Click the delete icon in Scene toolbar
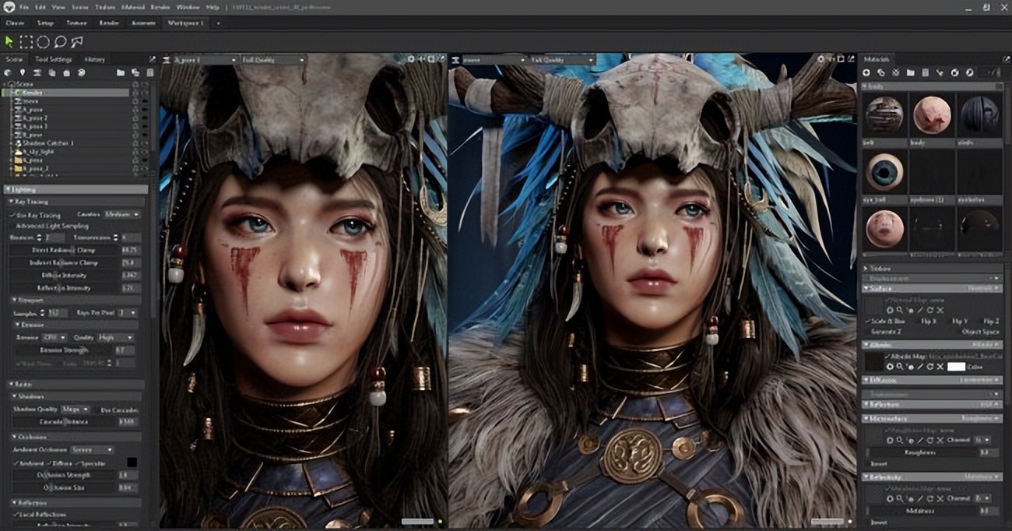 [x=149, y=72]
